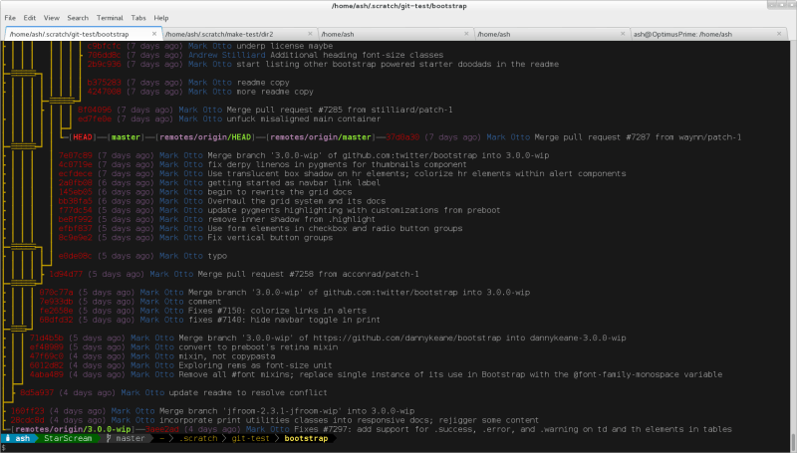Click commit hash 2b9c936

click(105, 64)
